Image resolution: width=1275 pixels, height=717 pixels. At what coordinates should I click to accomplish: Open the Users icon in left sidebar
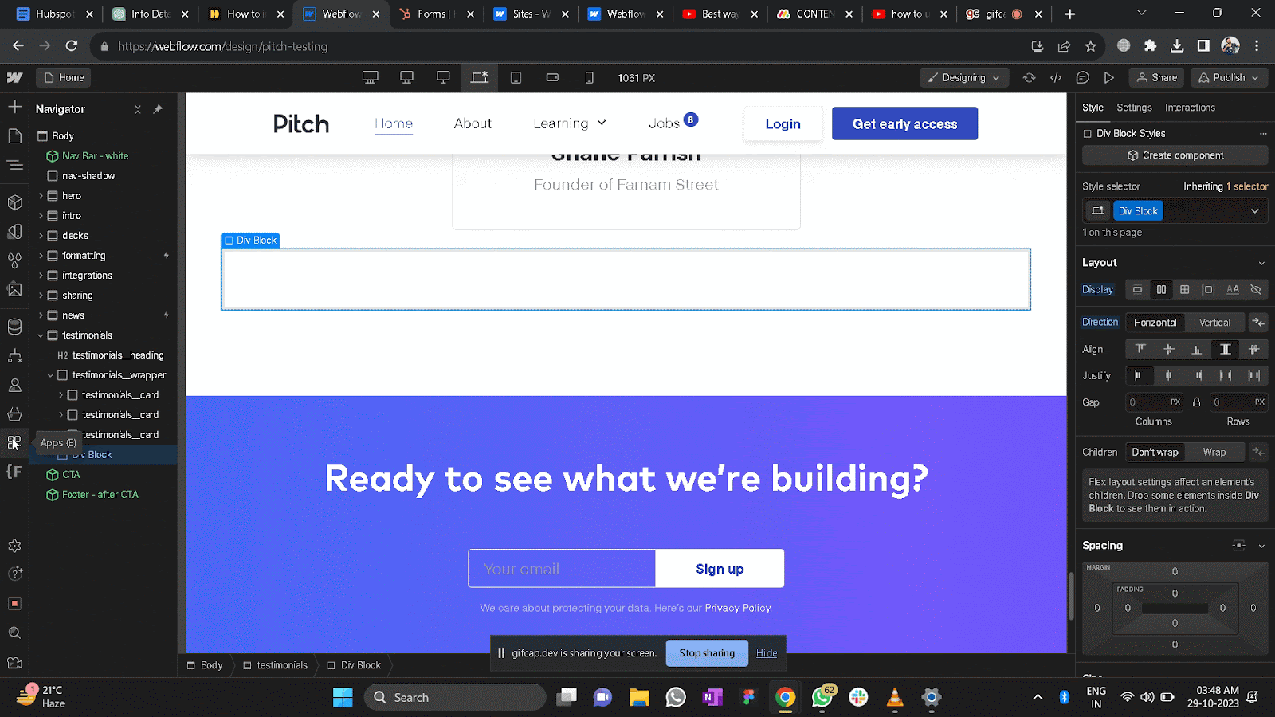14,385
